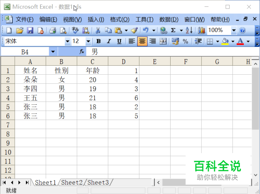The image size is (260, 194).
Task: Toggle bold formatting
Action: pyautogui.click(x=98, y=41)
